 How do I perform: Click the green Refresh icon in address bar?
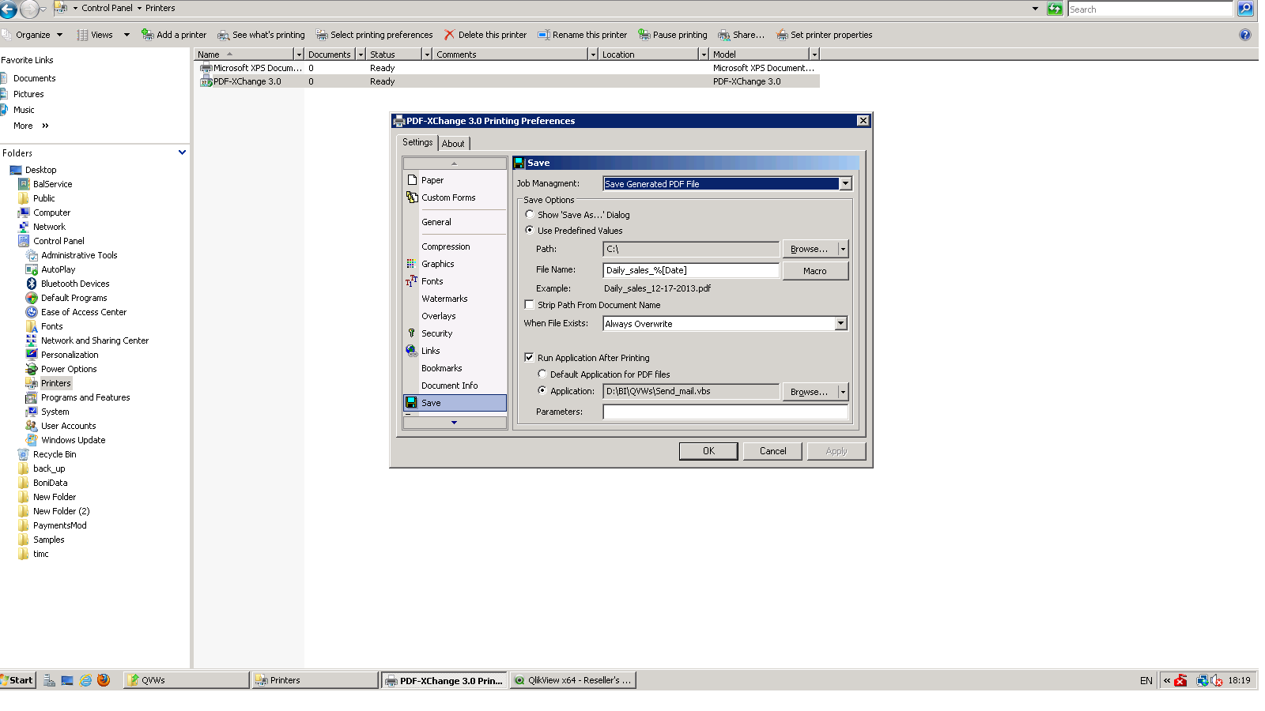(x=1055, y=9)
